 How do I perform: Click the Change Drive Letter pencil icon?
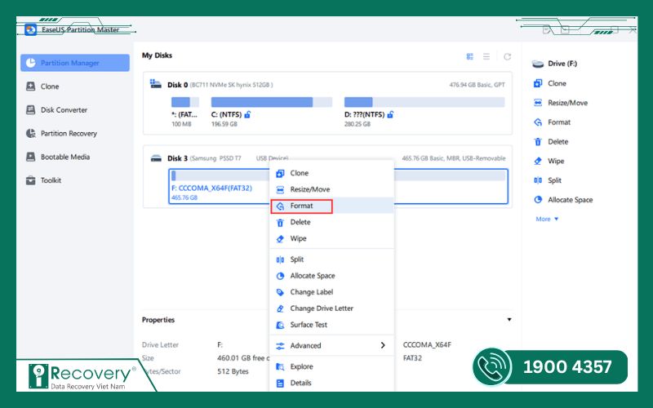coord(280,308)
